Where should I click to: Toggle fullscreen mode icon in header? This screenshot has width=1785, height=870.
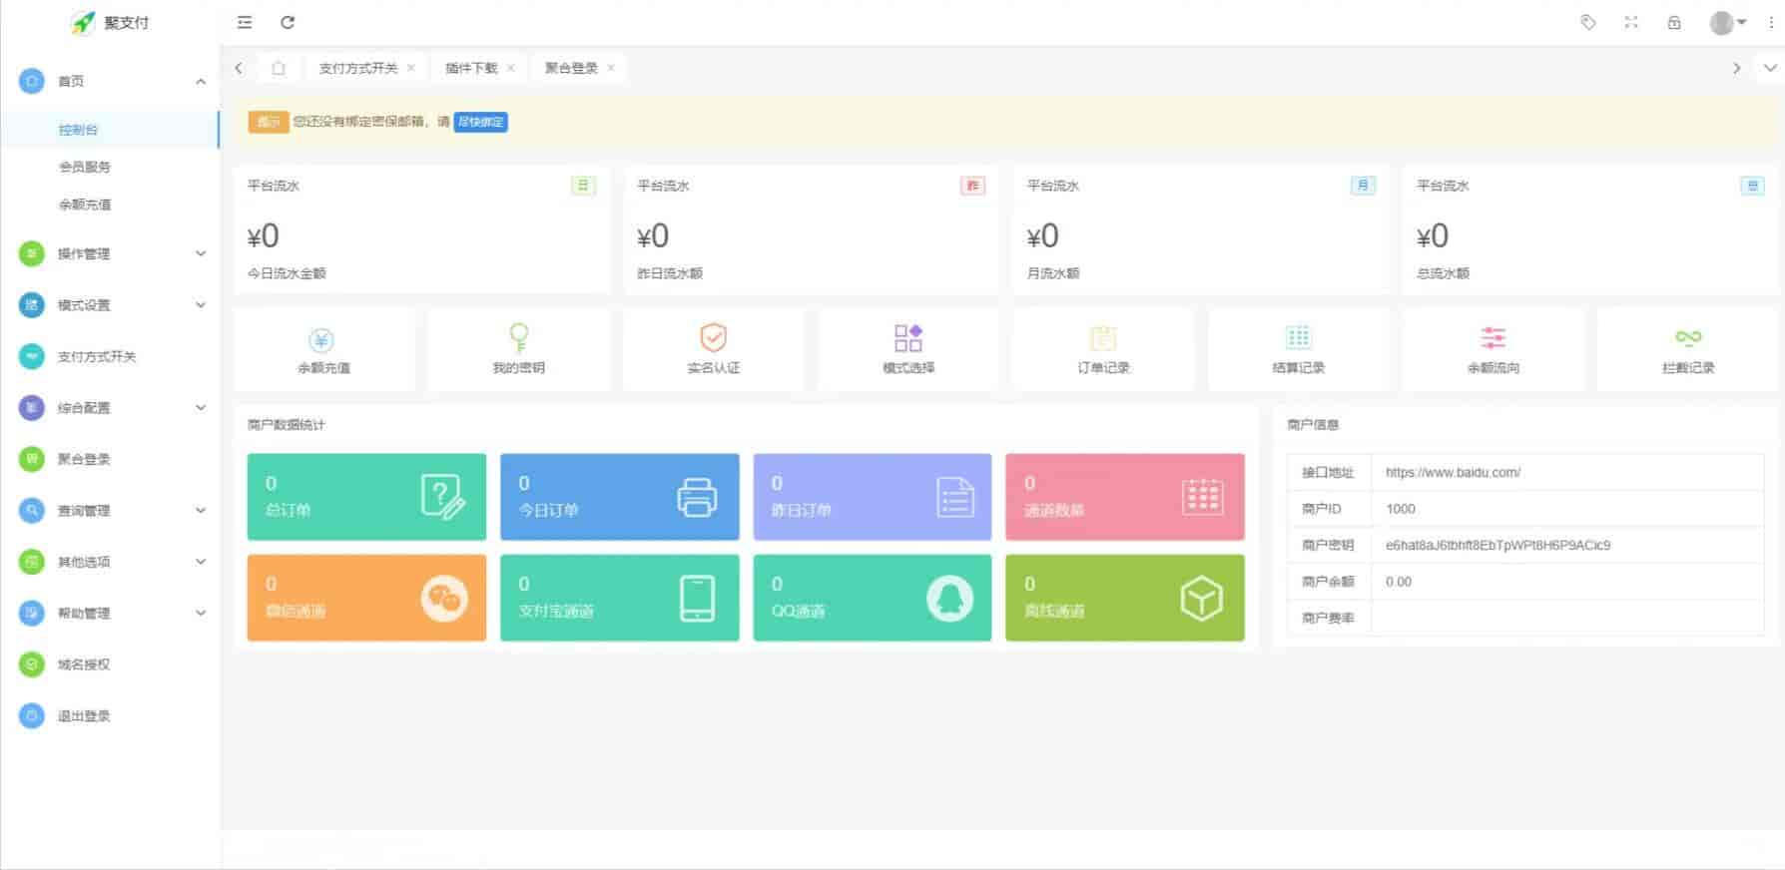click(1631, 22)
